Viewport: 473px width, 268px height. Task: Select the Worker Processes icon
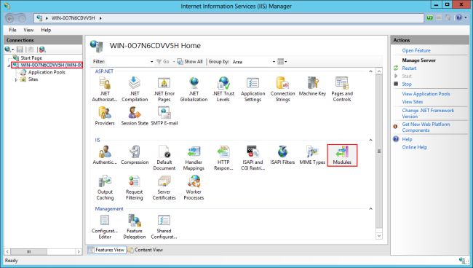click(194, 187)
